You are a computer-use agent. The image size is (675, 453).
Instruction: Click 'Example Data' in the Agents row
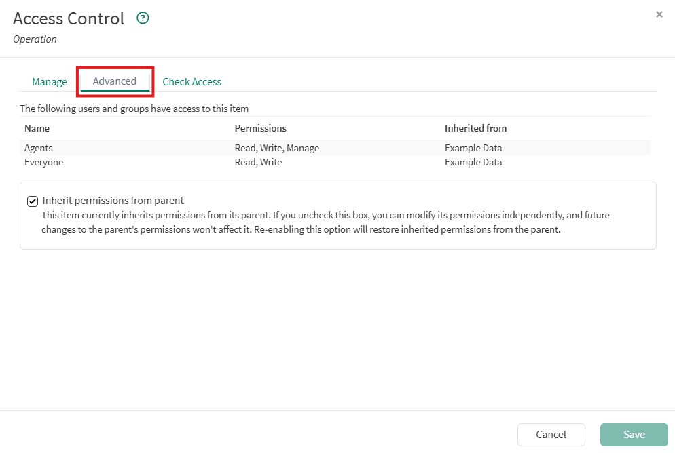(x=473, y=148)
